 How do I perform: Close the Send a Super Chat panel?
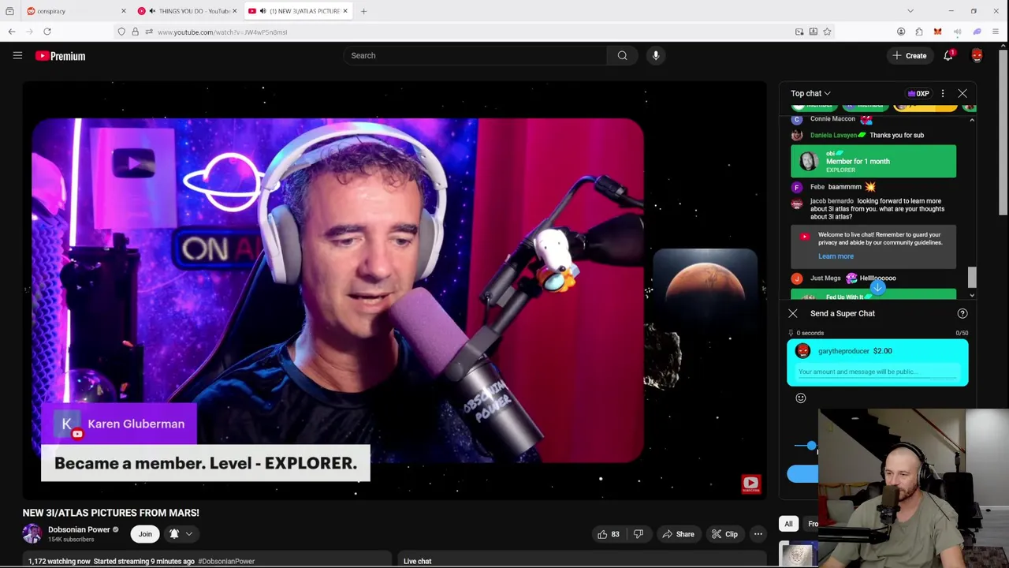[x=793, y=313]
